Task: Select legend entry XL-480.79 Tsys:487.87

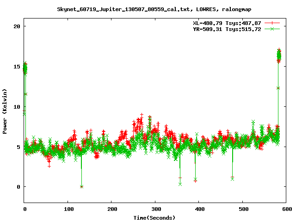Action: tap(227, 23)
